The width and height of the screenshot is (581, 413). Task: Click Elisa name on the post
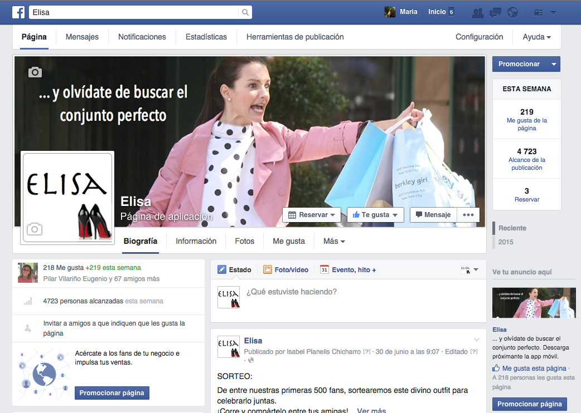tap(253, 341)
